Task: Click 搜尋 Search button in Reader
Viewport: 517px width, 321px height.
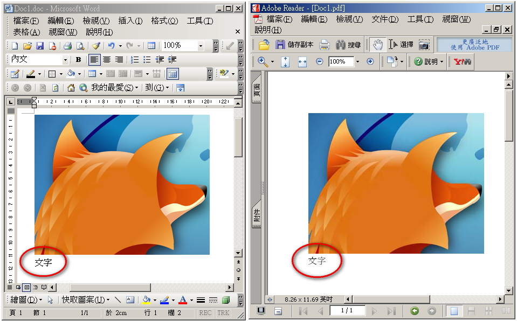Action: [x=348, y=45]
